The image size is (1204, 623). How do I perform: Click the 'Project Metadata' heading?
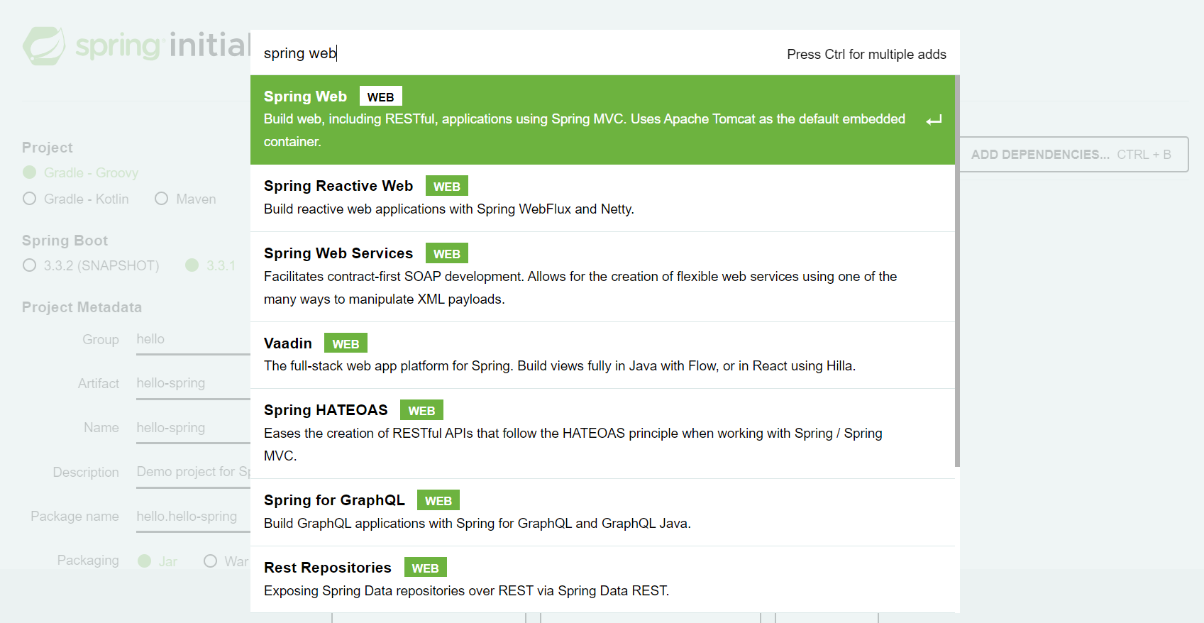coord(82,307)
